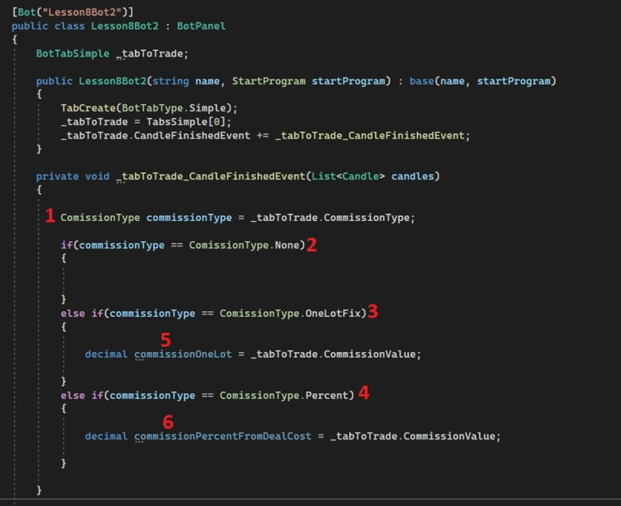Click the red number 3 annotation
Viewport: 621px width, 506px height.
point(372,312)
